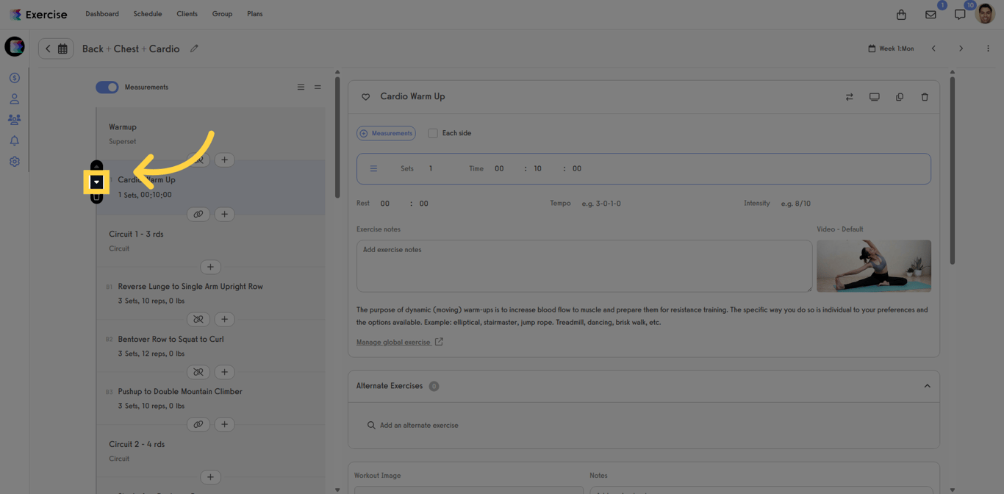Image resolution: width=1004 pixels, height=494 pixels.
Task: Move Cardio Warm Up down with arrow
Action: coord(96,182)
